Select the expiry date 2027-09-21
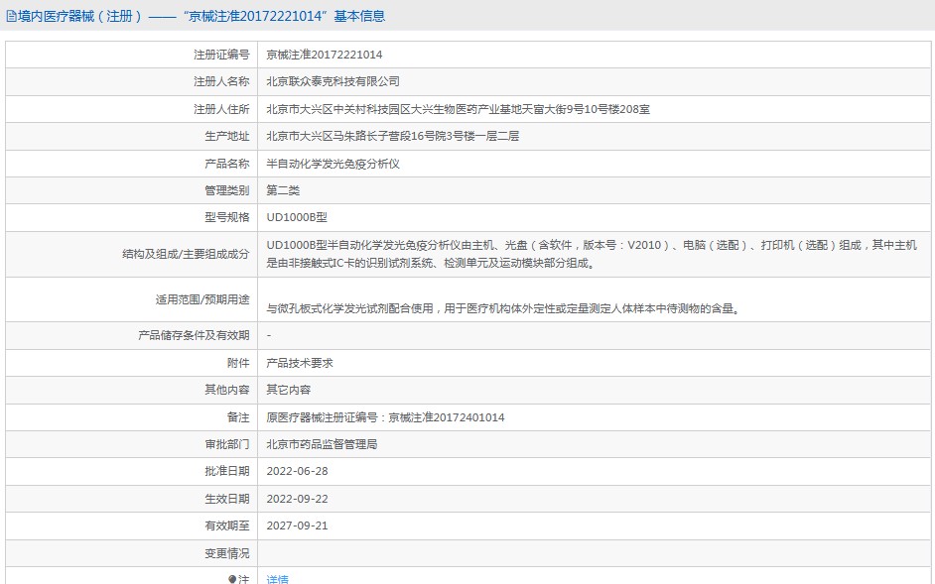 coord(301,526)
